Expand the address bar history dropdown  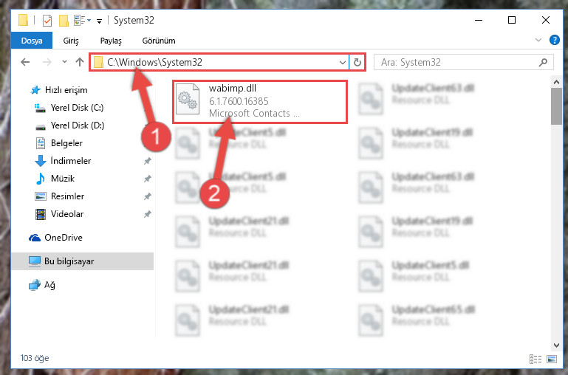coord(342,62)
